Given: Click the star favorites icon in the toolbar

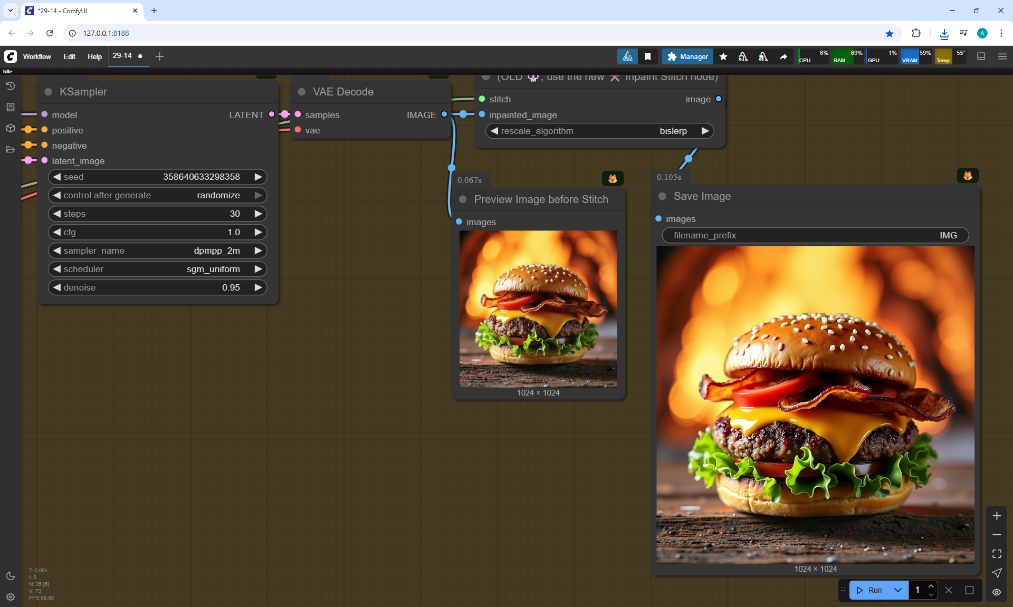Looking at the screenshot, I should (x=723, y=56).
